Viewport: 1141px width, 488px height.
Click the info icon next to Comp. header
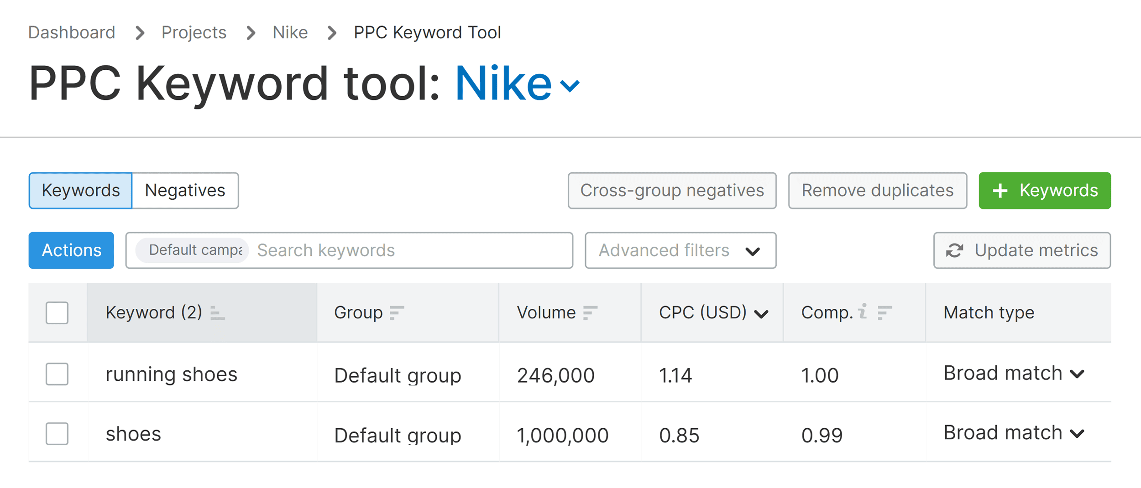tap(863, 311)
